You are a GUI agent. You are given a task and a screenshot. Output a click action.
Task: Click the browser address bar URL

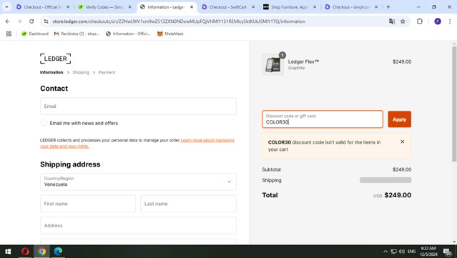click(x=179, y=21)
